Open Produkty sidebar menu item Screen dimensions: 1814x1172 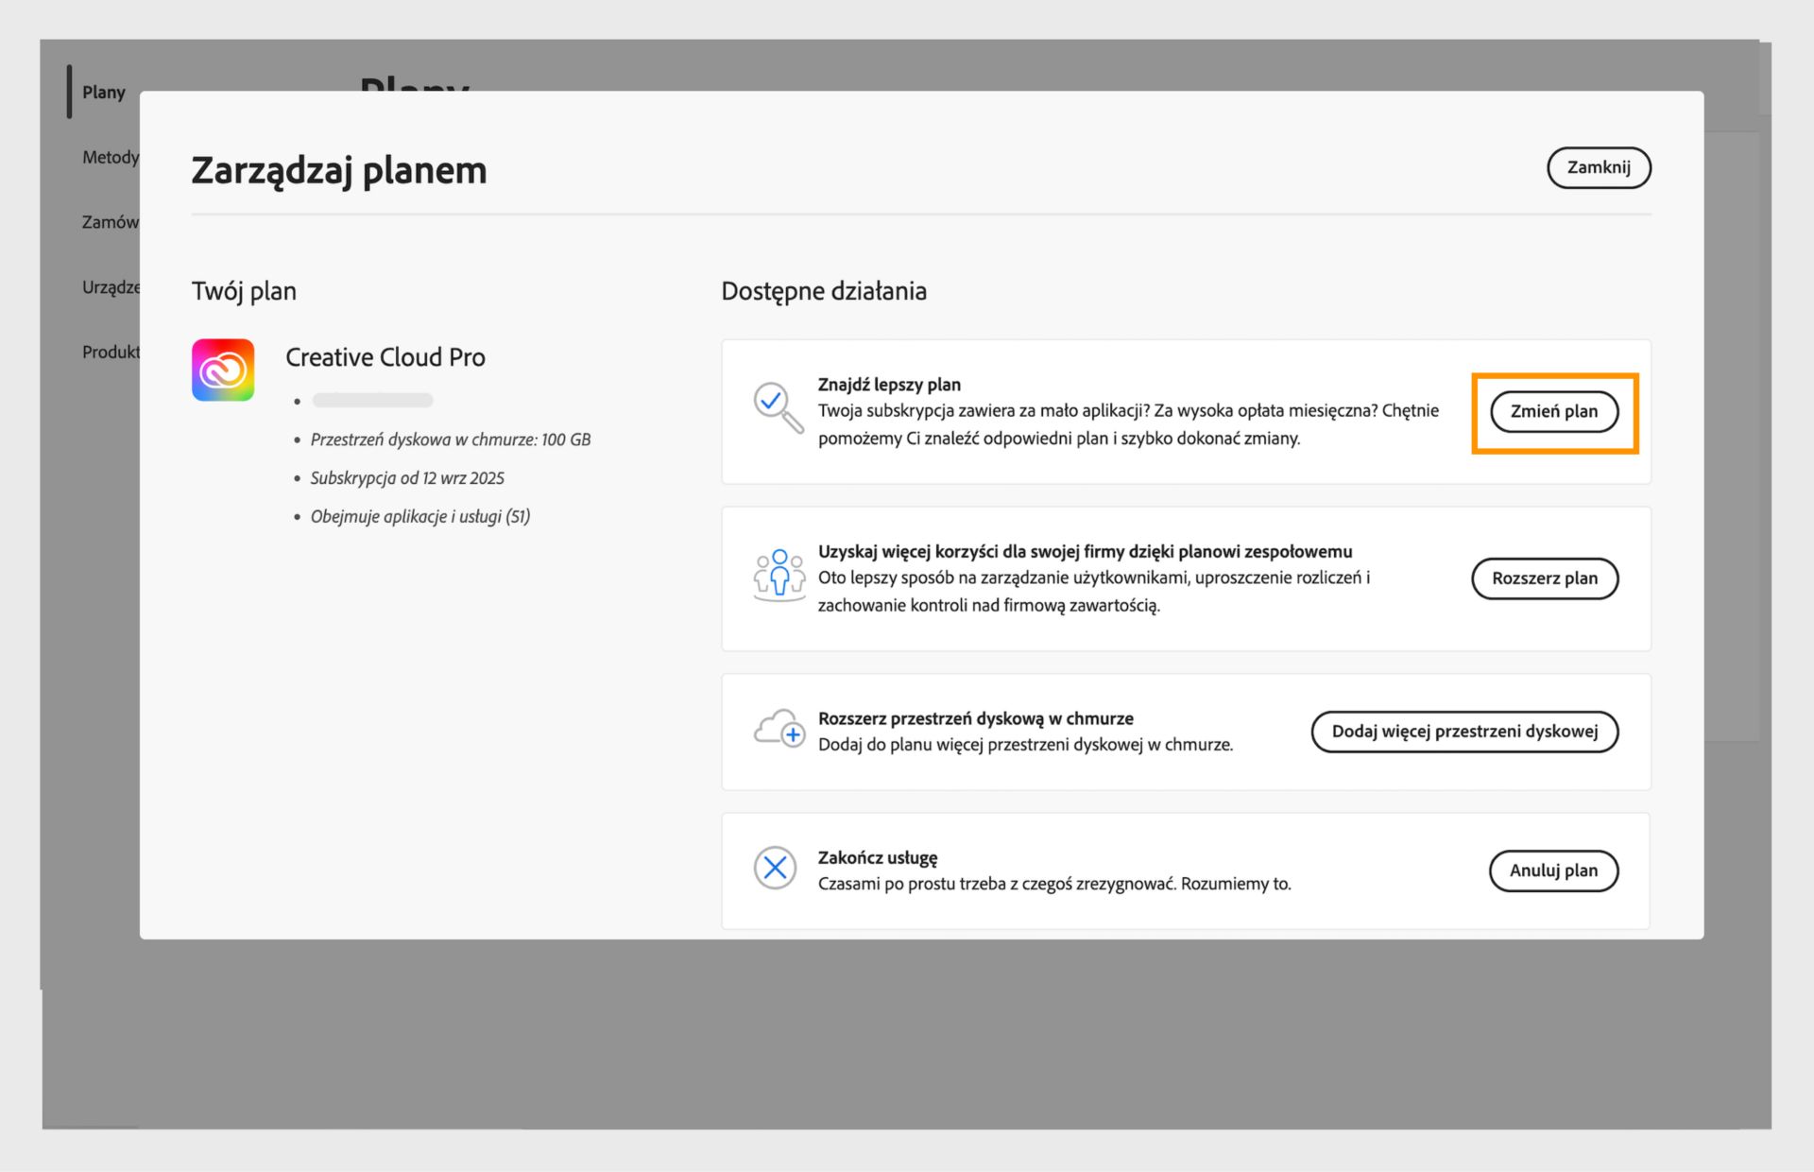(x=110, y=352)
